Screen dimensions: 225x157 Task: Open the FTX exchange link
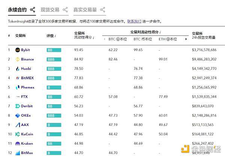coord(24,97)
